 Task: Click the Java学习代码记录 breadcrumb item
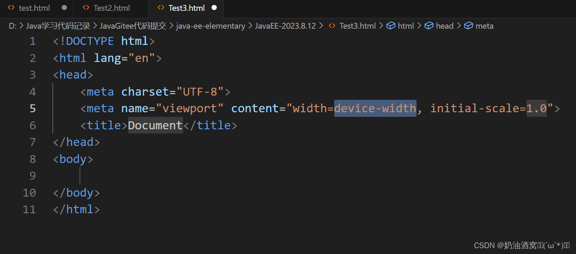[x=57, y=25]
